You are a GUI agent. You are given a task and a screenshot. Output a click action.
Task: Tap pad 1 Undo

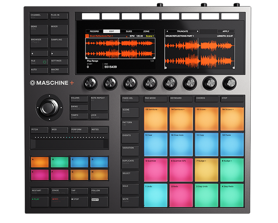(156, 195)
